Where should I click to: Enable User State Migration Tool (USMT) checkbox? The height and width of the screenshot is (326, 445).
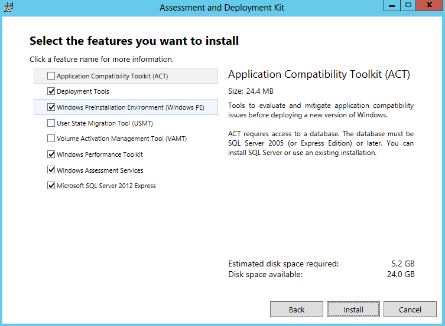(x=51, y=123)
